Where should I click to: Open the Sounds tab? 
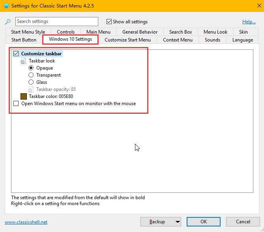(212, 40)
